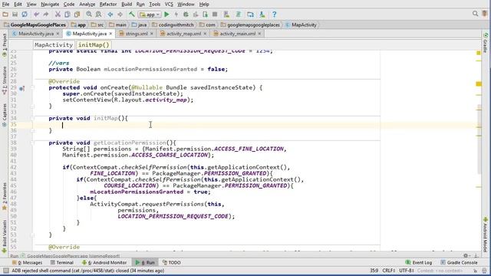Open the CRLF line separator dropdown
Image resolution: width=491 pixels, height=276 pixels.
[x=389, y=271]
